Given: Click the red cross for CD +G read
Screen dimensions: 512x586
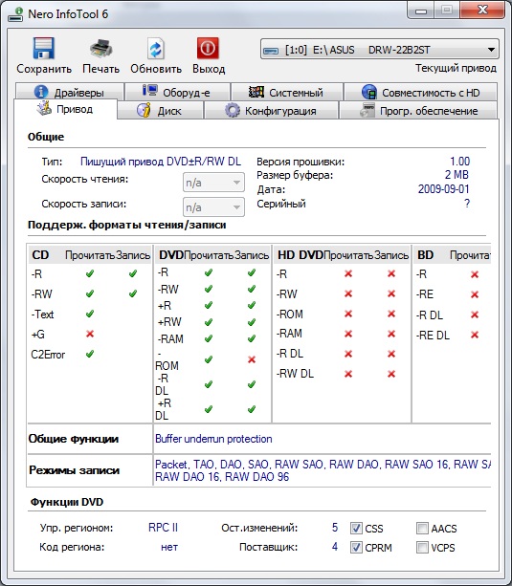Looking at the screenshot, I should click(90, 334).
